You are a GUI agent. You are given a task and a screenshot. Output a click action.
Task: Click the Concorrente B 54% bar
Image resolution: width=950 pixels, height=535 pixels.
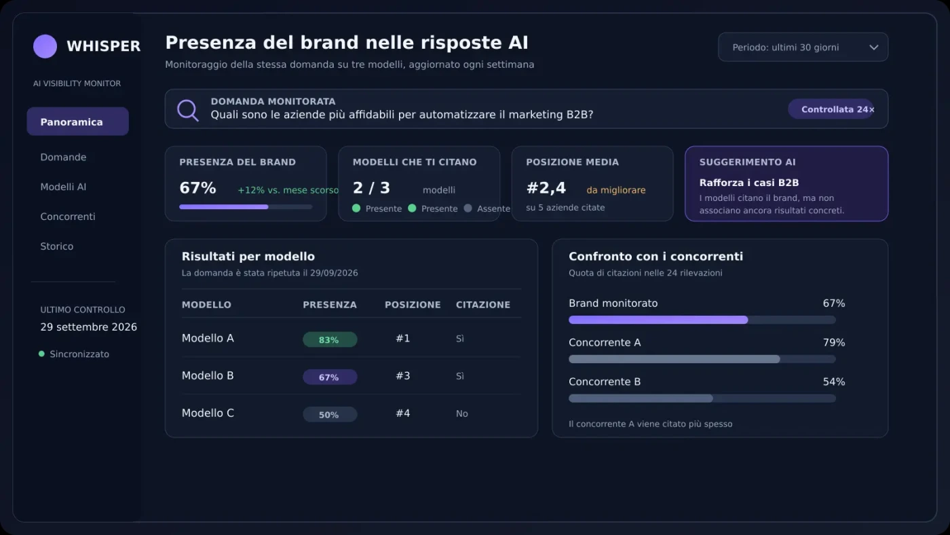[702, 399]
